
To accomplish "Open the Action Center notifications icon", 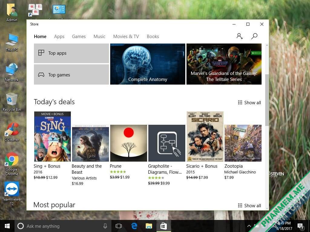I will click(301, 226).
